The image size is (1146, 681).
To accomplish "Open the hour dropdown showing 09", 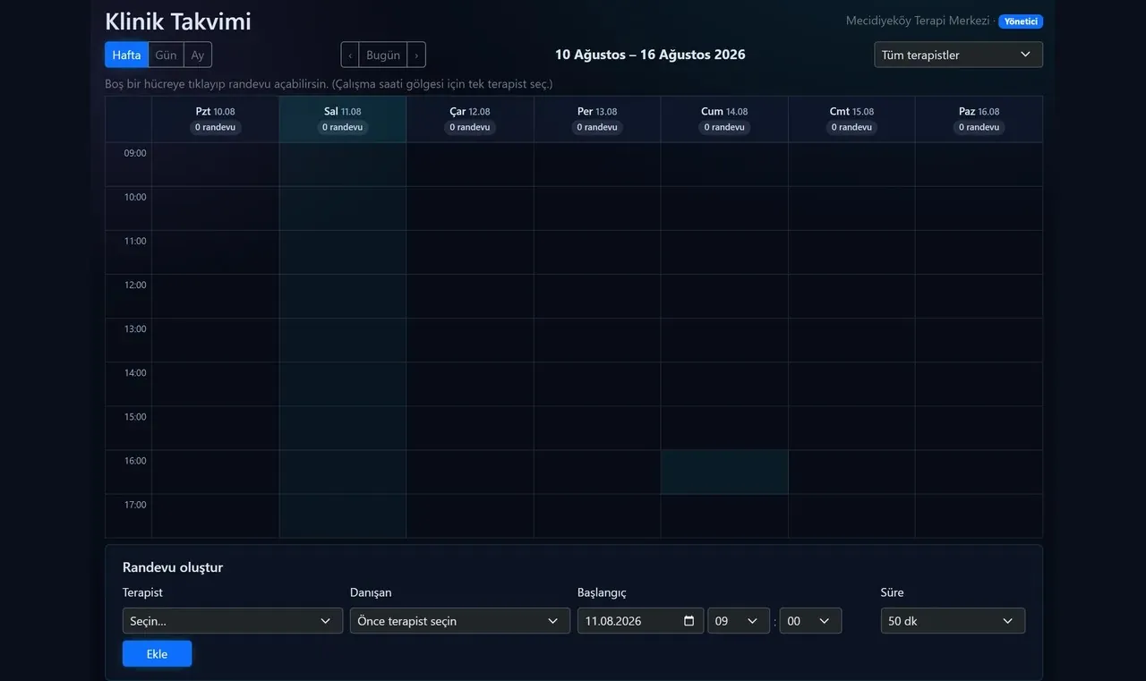I will pyautogui.click(x=739, y=621).
